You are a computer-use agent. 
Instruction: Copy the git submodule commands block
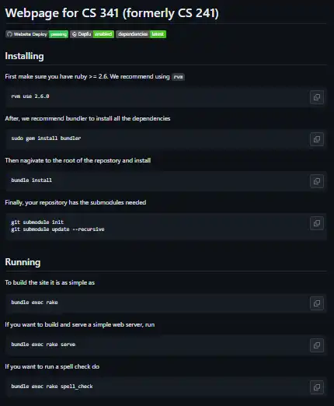click(317, 223)
